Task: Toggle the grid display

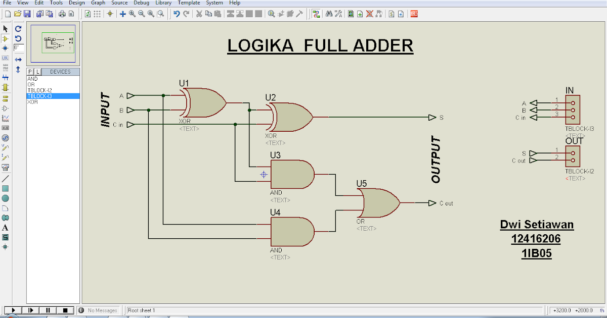Action: click(97, 14)
